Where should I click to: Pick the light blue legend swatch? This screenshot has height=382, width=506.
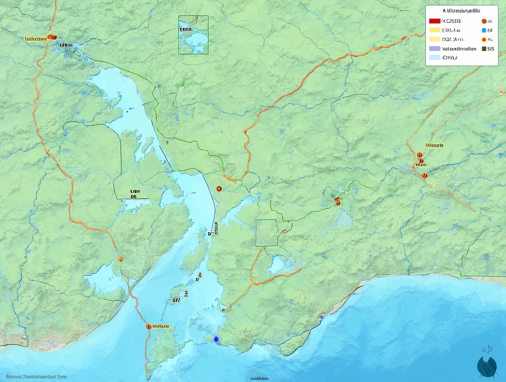(x=435, y=58)
